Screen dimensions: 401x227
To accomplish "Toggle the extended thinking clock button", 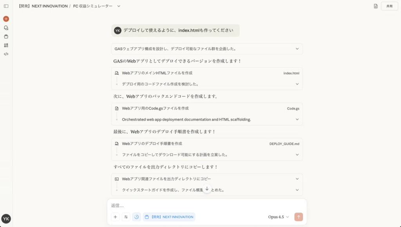I will (x=136, y=217).
